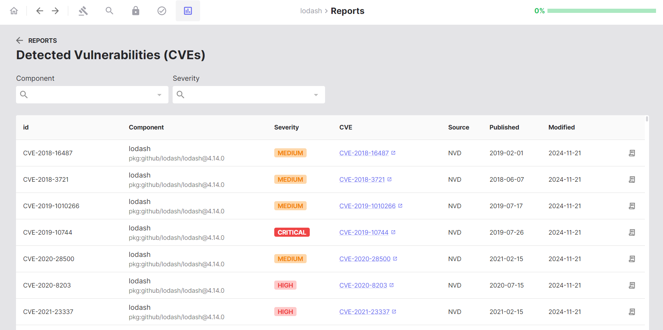Click the green 0% progress bar
This screenshot has height=330, width=663.
pyautogui.click(x=602, y=11)
